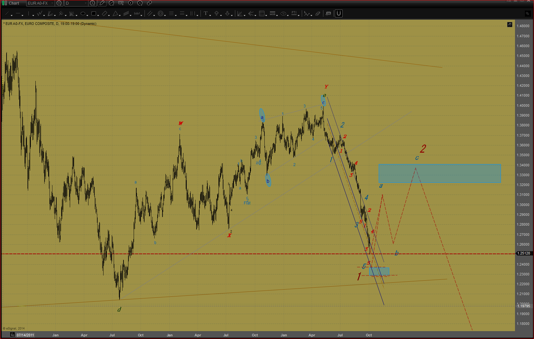
Task: Select the MOB study tool
Action: 273,13
